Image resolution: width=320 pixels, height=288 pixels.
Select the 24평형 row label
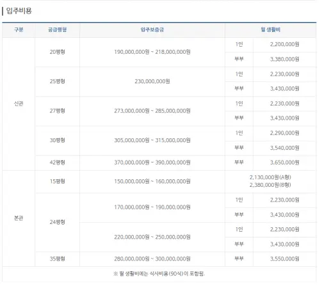pos(57,222)
